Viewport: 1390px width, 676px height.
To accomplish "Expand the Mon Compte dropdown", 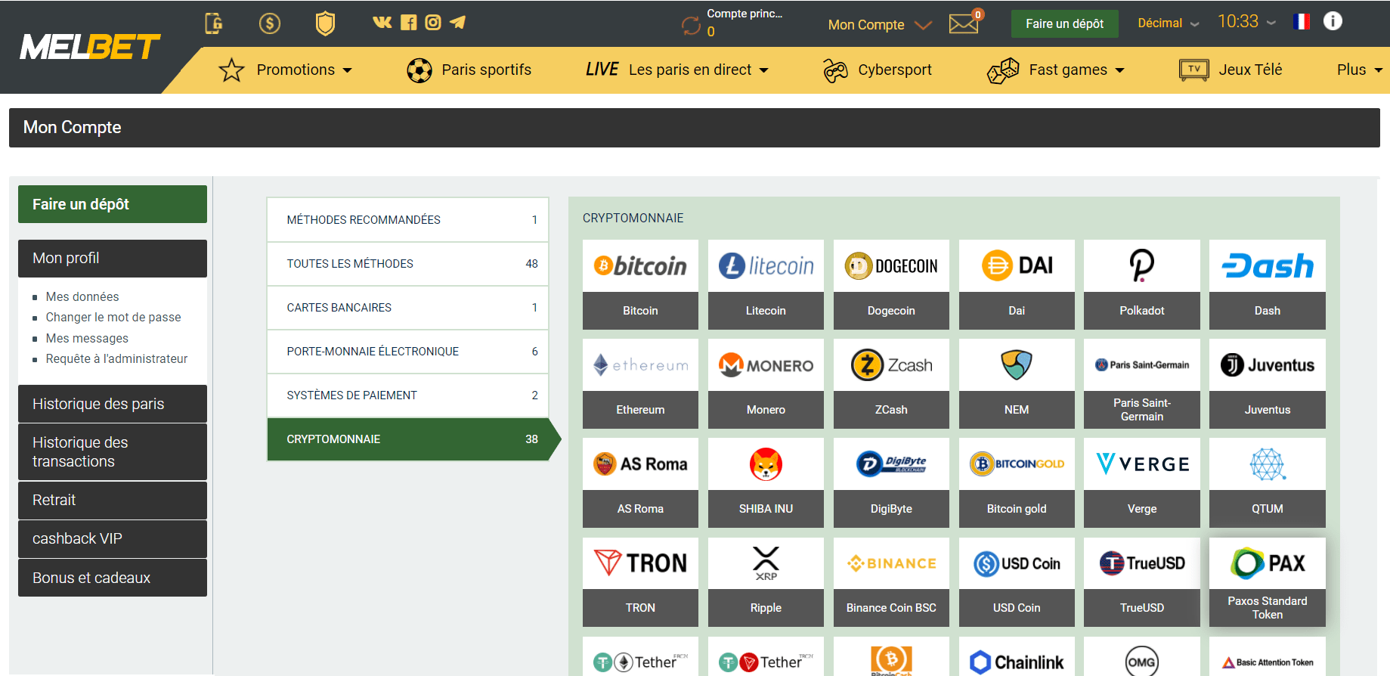I will [x=880, y=25].
